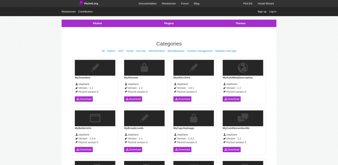Click the leaf icon in MyAllArchive card
This screenshot has width=338, height=165.
point(175,92)
